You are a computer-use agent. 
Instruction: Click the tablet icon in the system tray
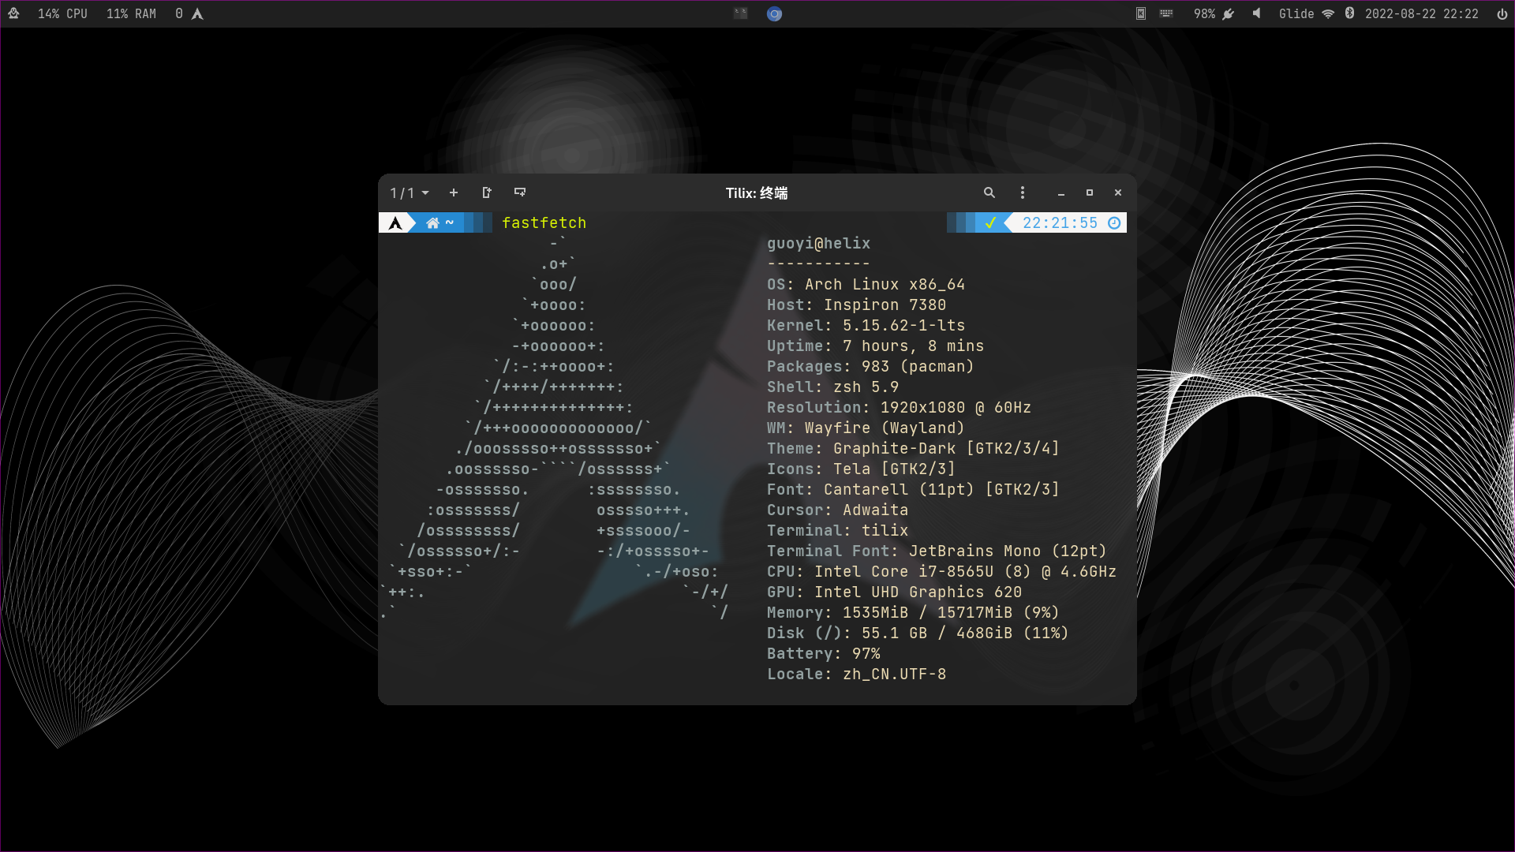(1140, 13)
